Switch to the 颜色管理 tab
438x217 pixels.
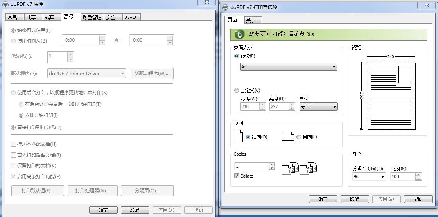click(x=92, y=17)
